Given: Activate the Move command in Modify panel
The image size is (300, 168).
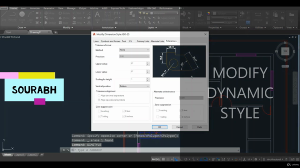Looking at the screenshot, I should tap(50, 13).
